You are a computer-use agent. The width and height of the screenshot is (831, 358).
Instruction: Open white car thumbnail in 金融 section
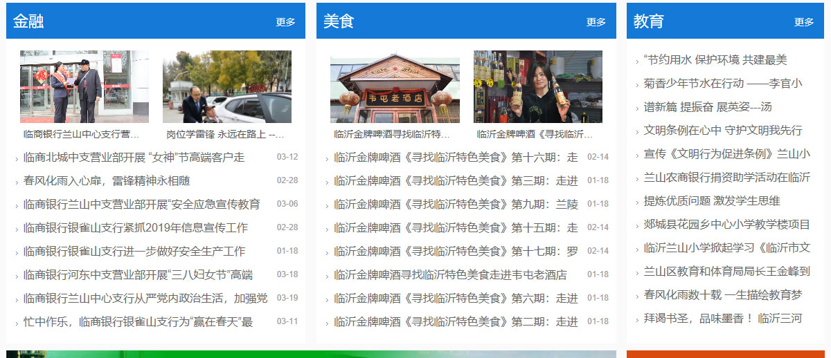click(227, 86)
